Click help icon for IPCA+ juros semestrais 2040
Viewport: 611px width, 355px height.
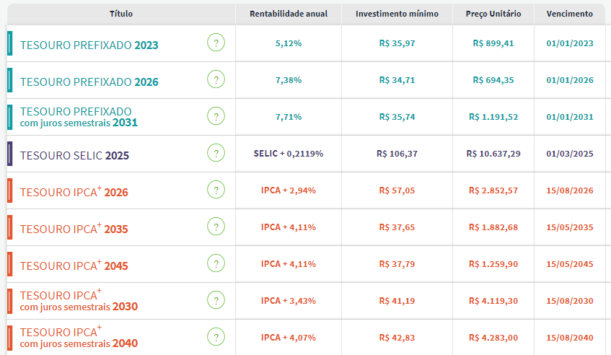tap(216, 337)
